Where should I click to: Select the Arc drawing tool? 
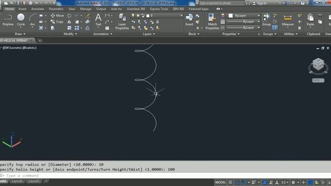[33, 20]
